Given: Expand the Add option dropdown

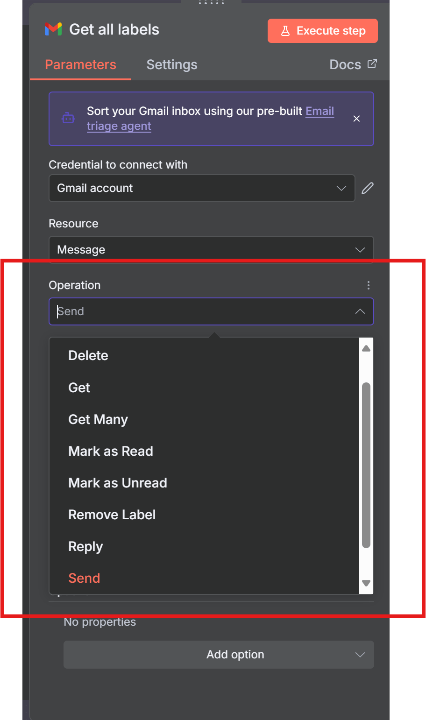Looking at the screenshot, I should (219, 655).
